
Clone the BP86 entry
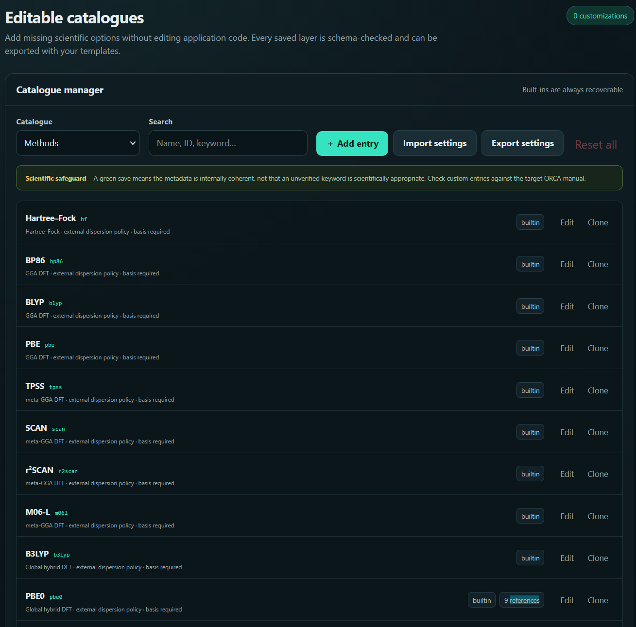598,264
